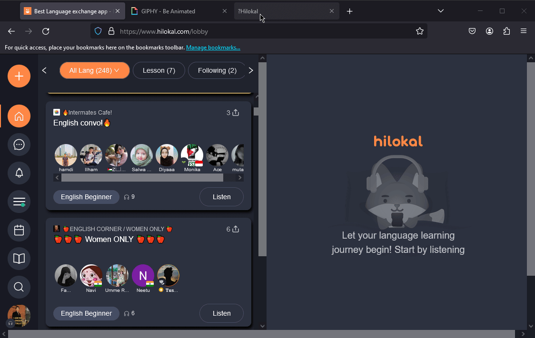This screenshot has height=338, width=535.
Task: Open the feed list icon with green dot
Action: (19, 202)
